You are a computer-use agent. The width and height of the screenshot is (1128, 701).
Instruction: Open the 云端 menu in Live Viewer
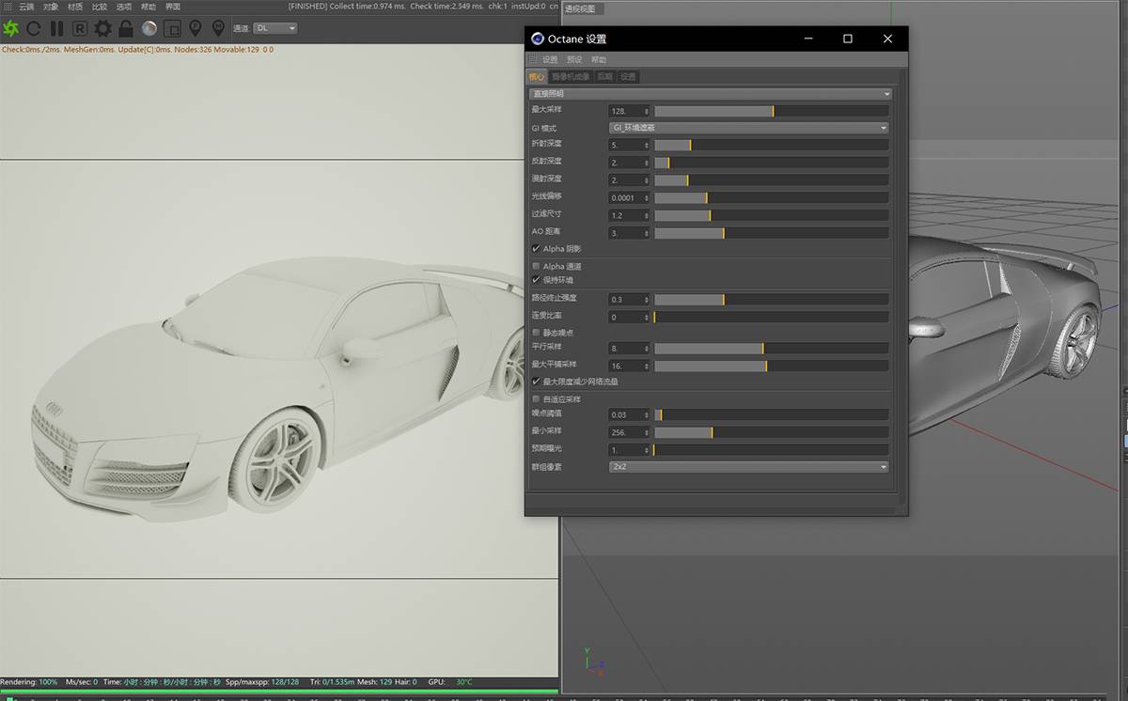point(26,7)
